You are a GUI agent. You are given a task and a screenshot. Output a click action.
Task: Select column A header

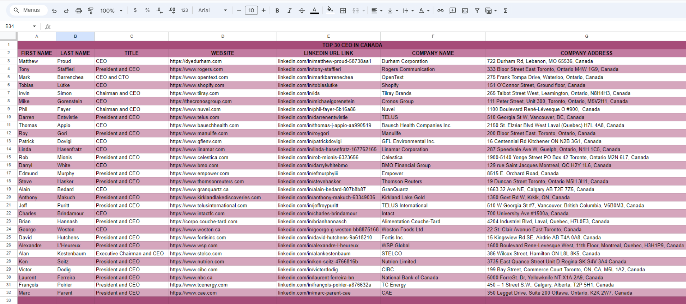37,36
